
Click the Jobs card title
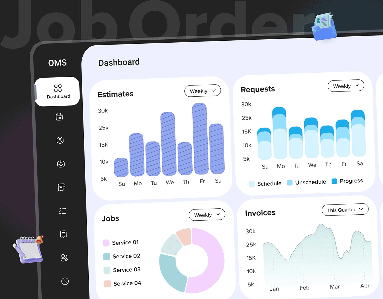[111, 218]
